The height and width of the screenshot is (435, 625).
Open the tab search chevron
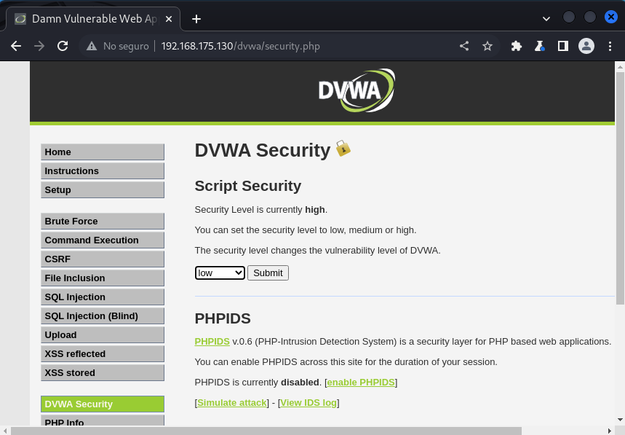click(x=546, y=19)
